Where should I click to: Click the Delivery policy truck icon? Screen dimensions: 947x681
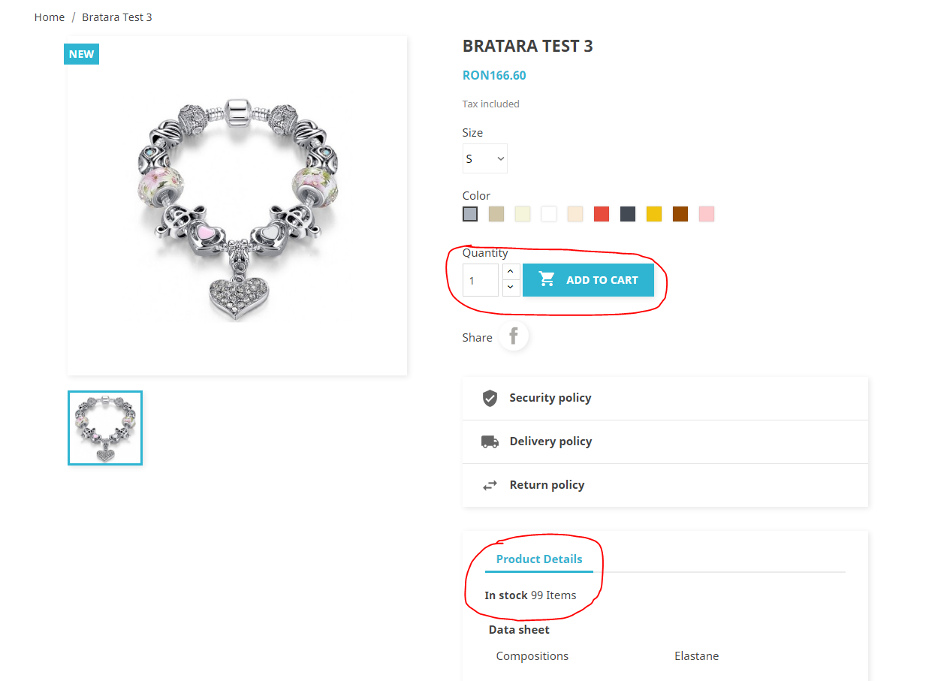[490, 441]
